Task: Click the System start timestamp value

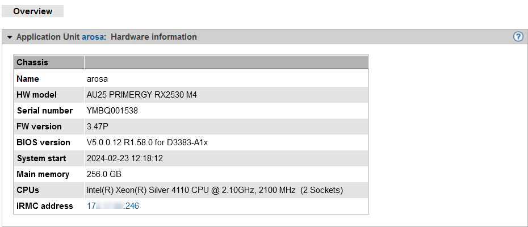Action: coord(124,158)
